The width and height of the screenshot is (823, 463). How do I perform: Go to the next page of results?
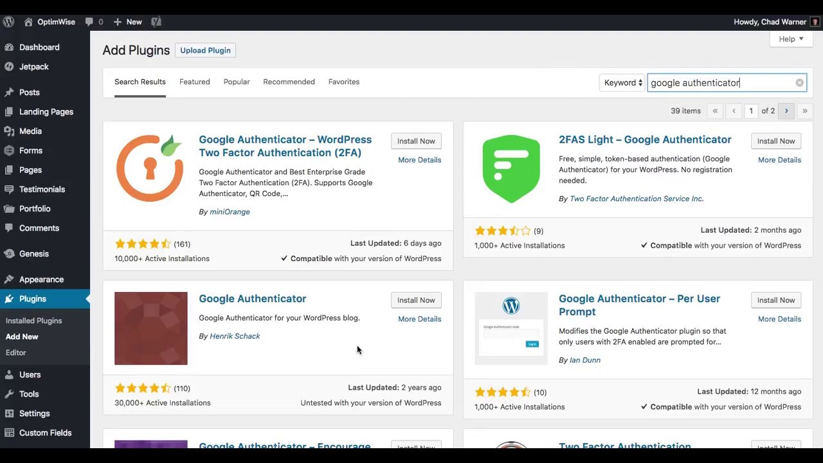point(786,111)
